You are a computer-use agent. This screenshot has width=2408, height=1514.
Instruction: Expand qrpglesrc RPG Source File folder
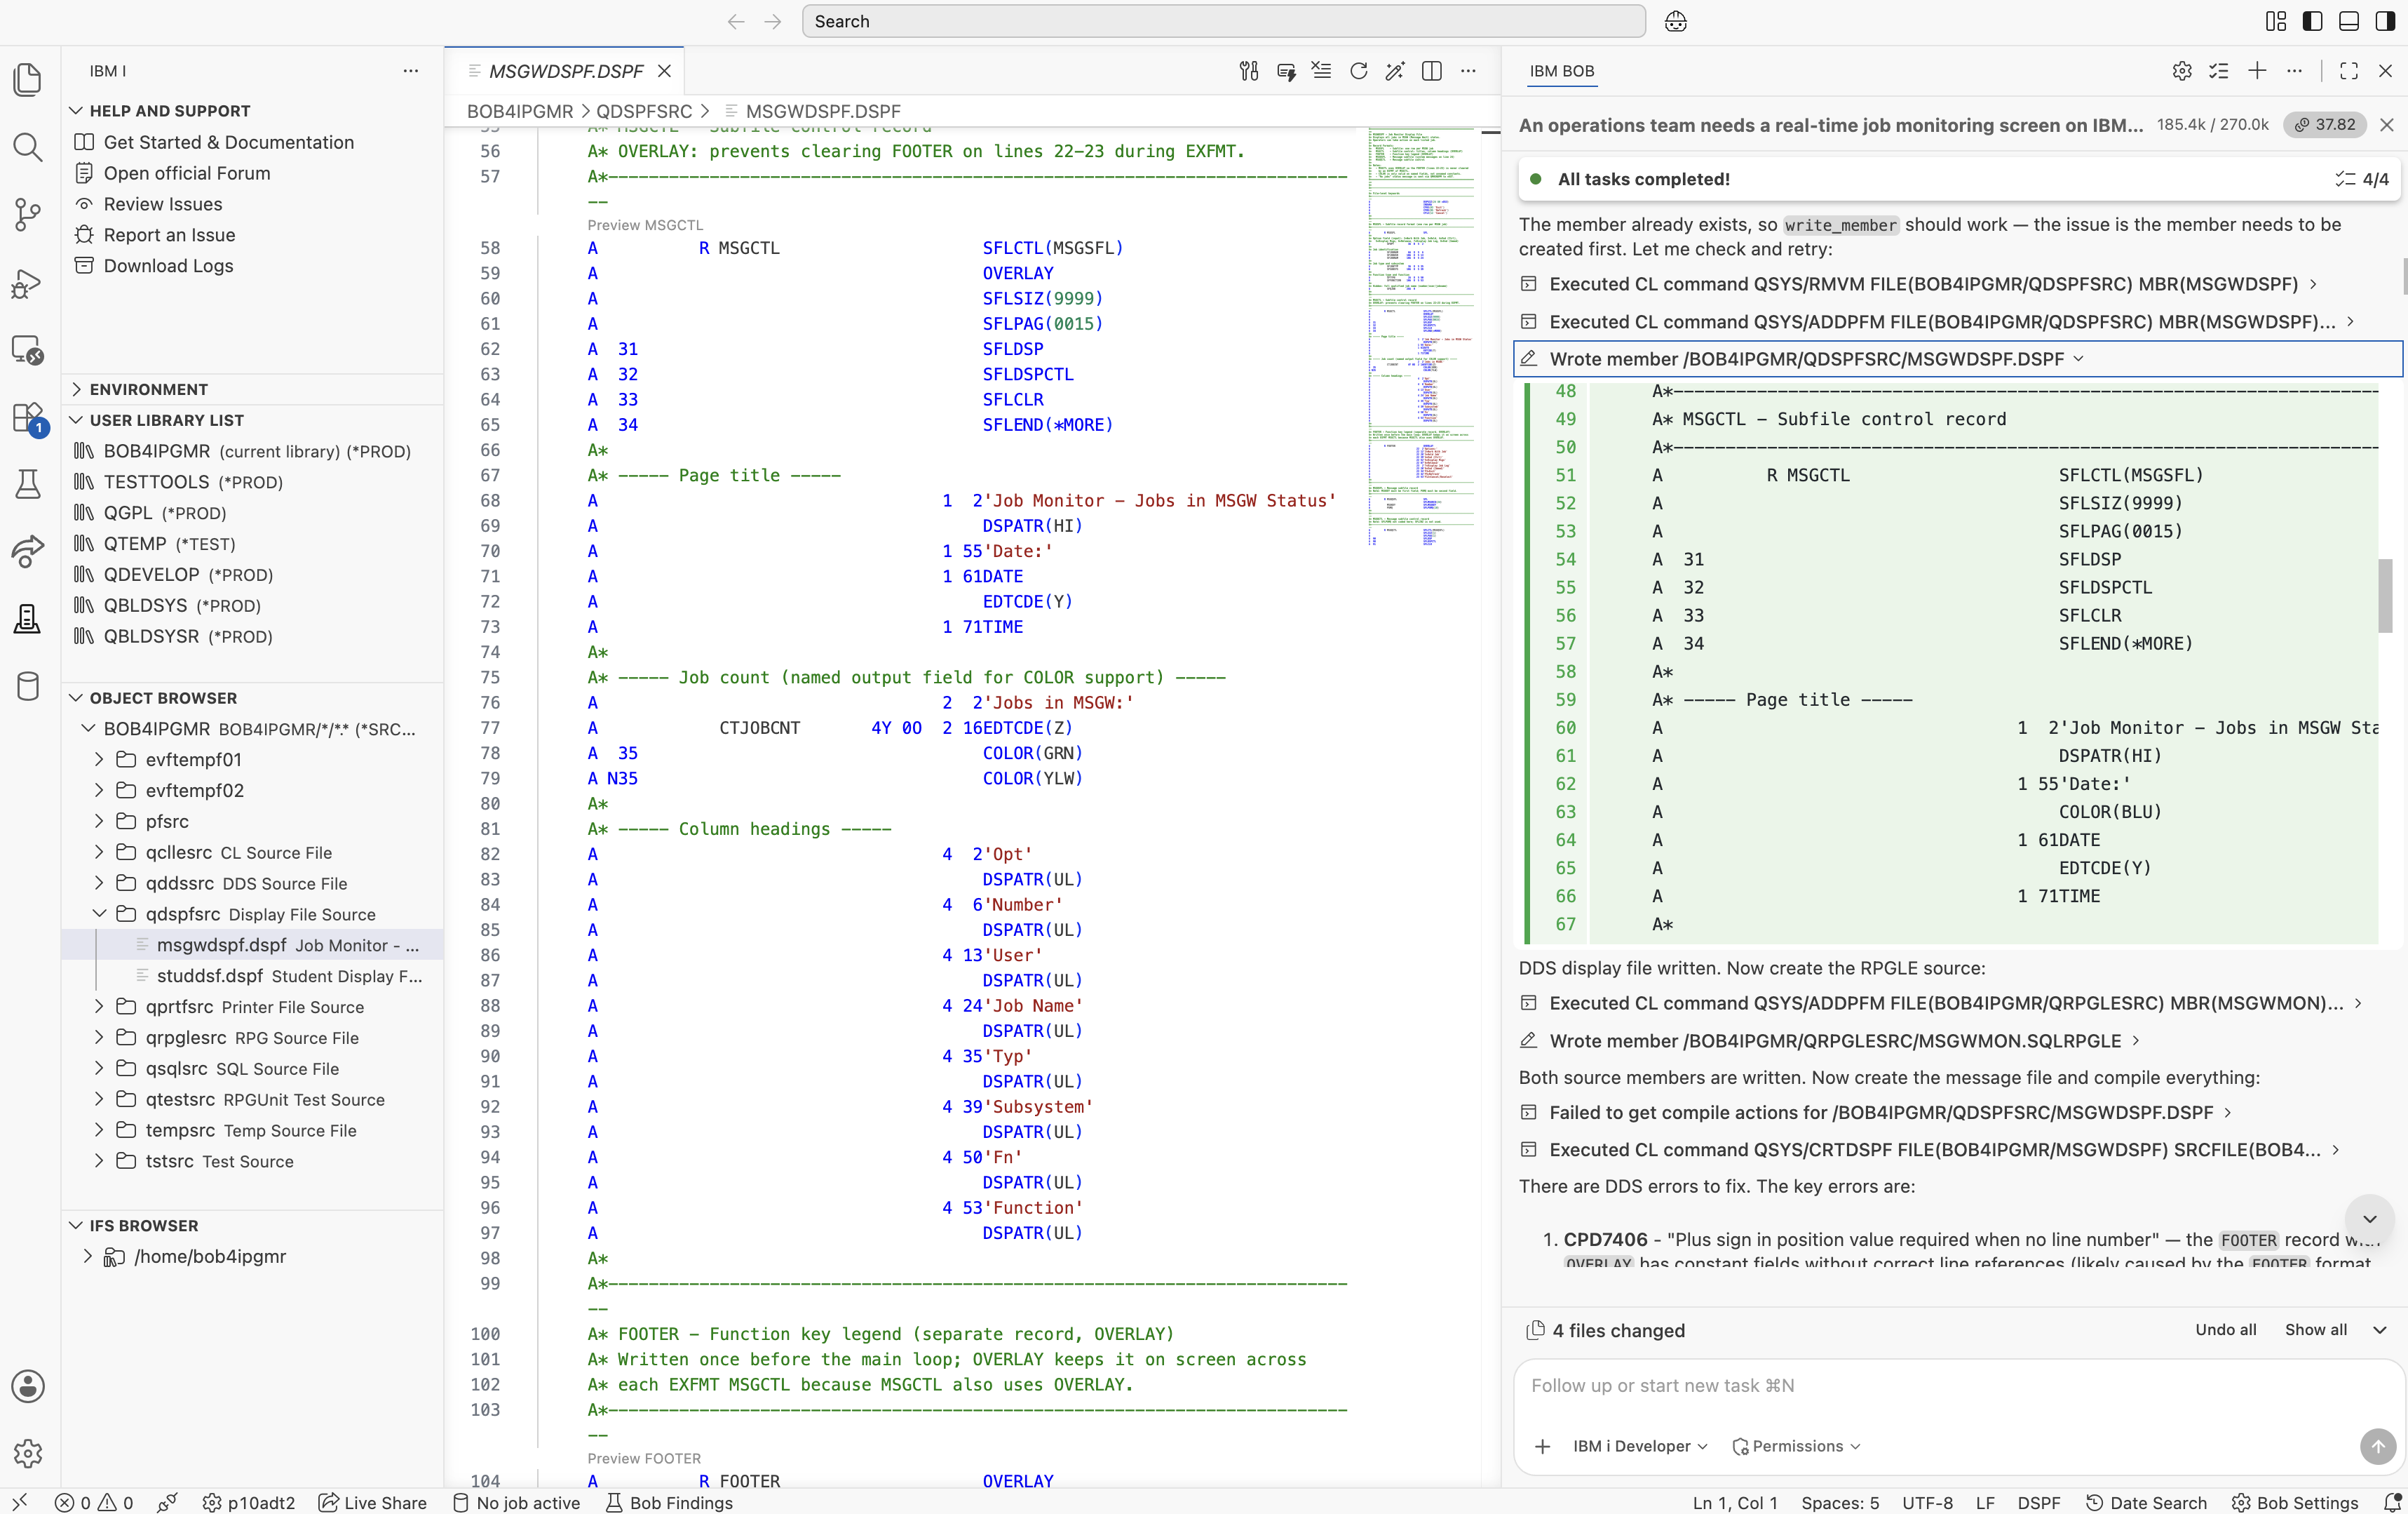point(252,1038)
